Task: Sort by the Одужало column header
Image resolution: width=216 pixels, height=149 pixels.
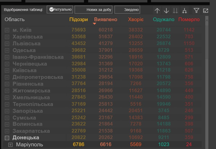Action: (x=164, y=20)
